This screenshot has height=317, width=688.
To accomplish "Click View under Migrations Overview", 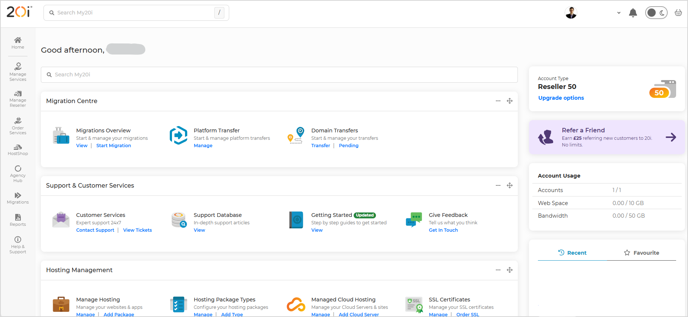I will (82, 146).
